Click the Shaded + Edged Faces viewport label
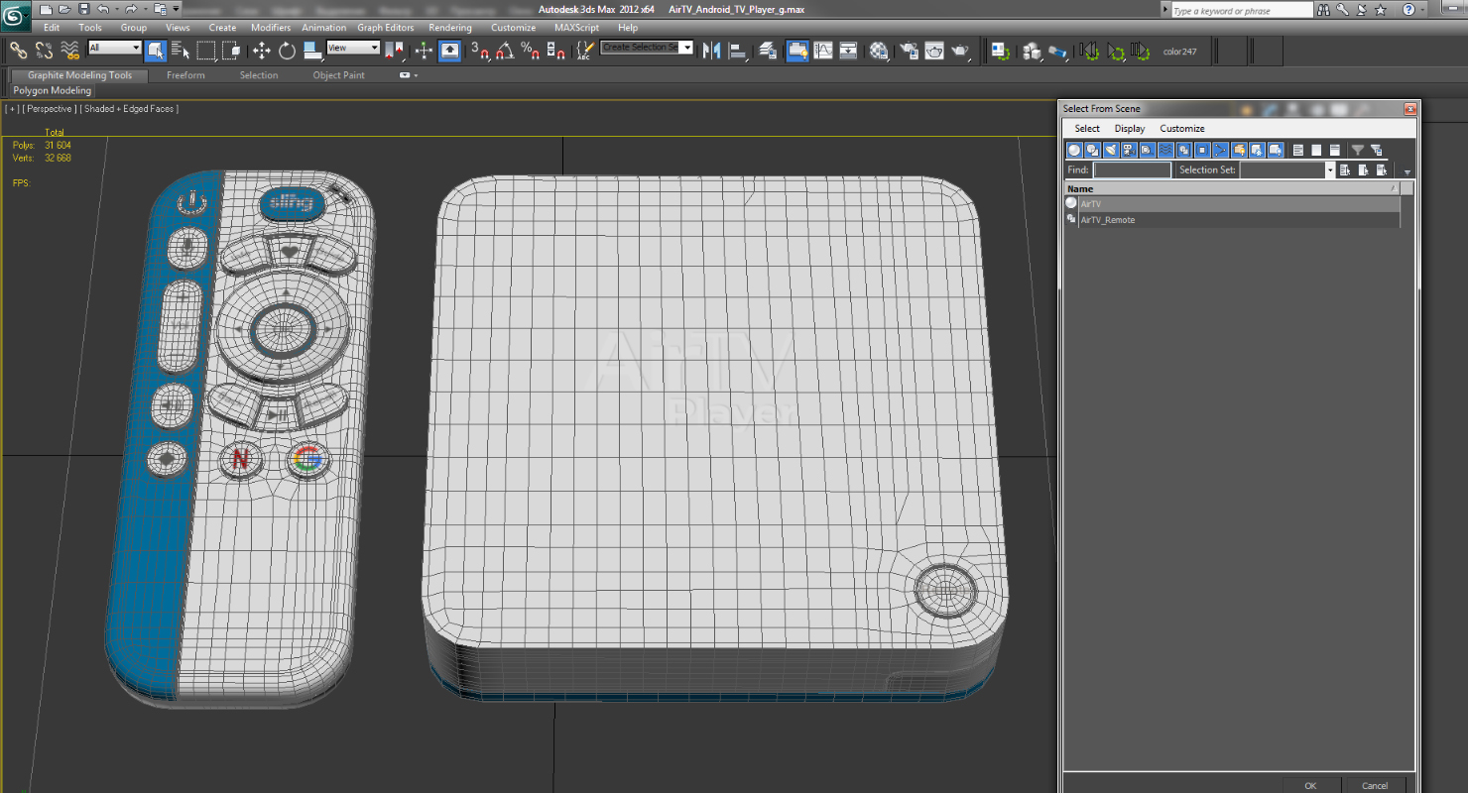The image size is (1468, 793). [x=129, y=109]
